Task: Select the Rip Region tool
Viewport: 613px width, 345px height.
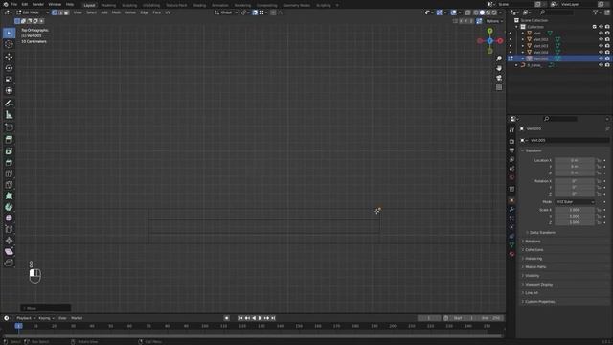Action: 9,263
